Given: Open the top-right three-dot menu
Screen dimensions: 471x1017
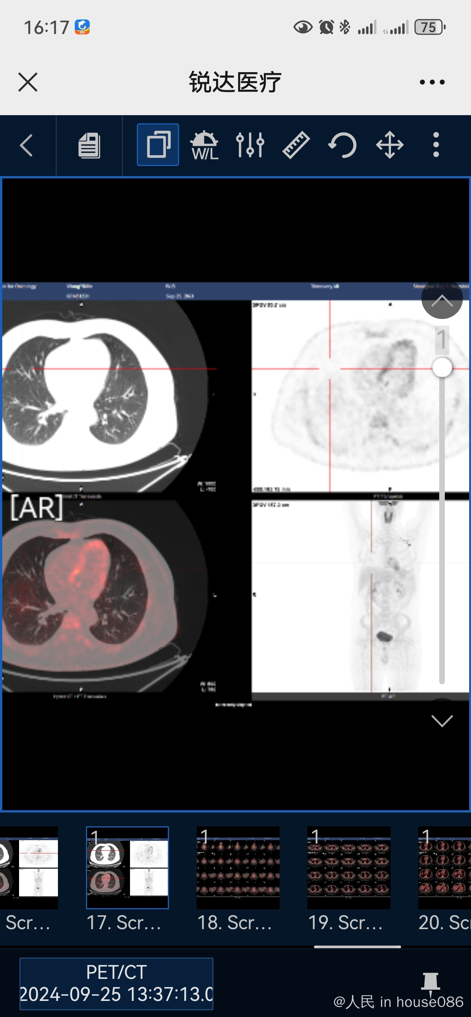Looking at the screenshot, I should 432,82.
